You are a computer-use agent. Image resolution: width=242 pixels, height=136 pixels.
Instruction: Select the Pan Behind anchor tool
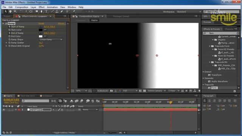point(31,11)
